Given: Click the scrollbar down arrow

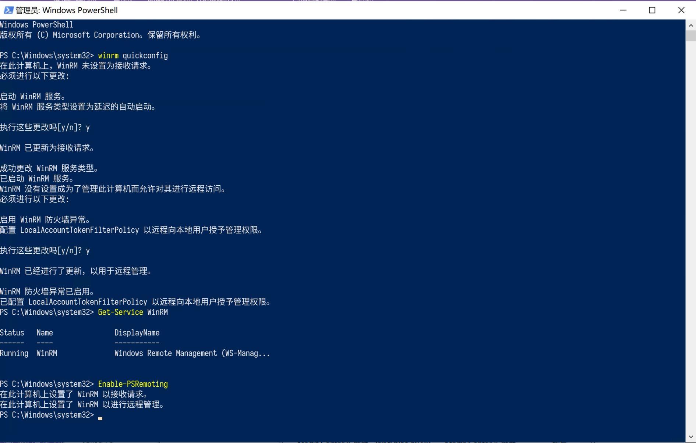Looking at the screenshot, I should pos(690,437).
